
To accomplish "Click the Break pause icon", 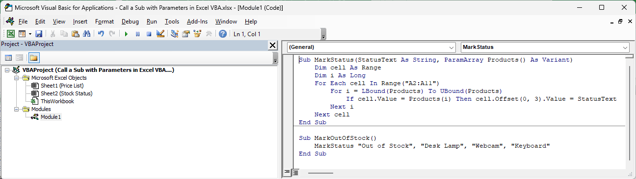I will coord(137,34).
